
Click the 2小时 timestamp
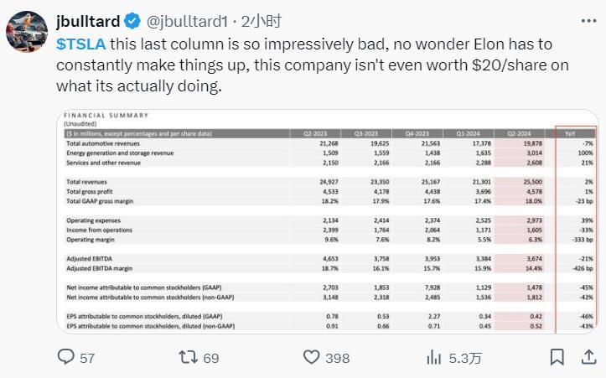pos(267,21)
